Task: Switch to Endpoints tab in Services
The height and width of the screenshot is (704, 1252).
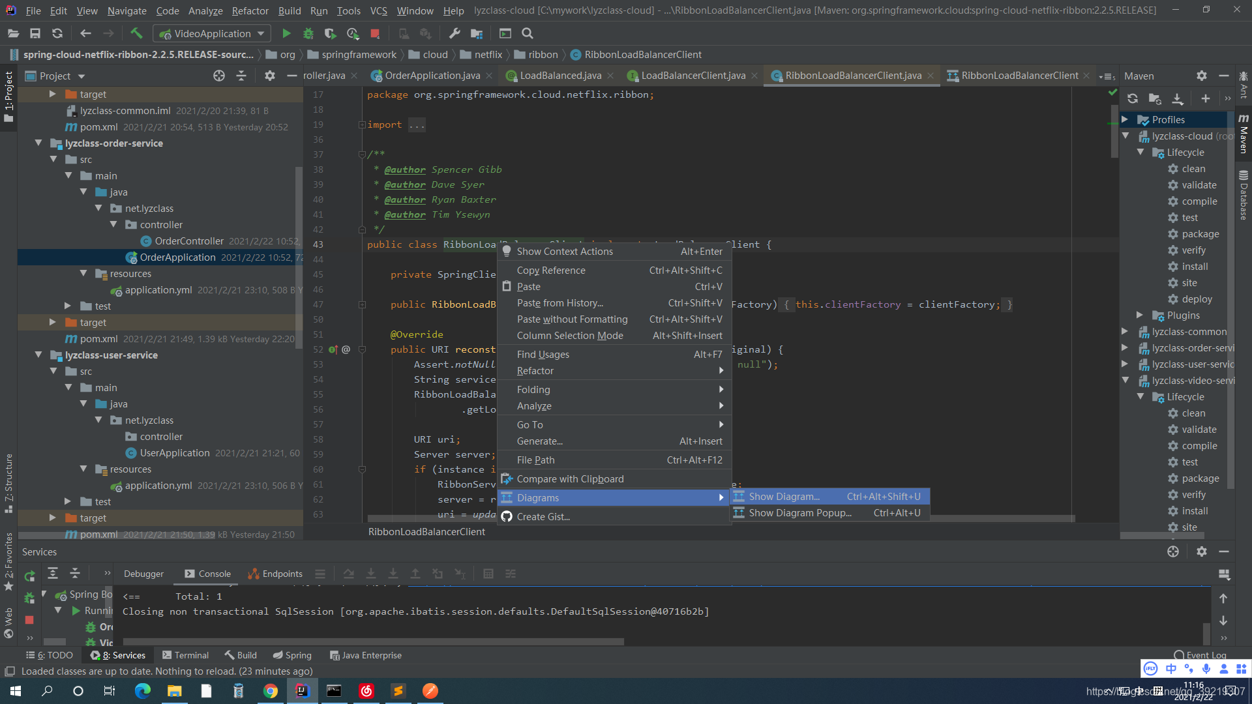Action: click(275, 574)
